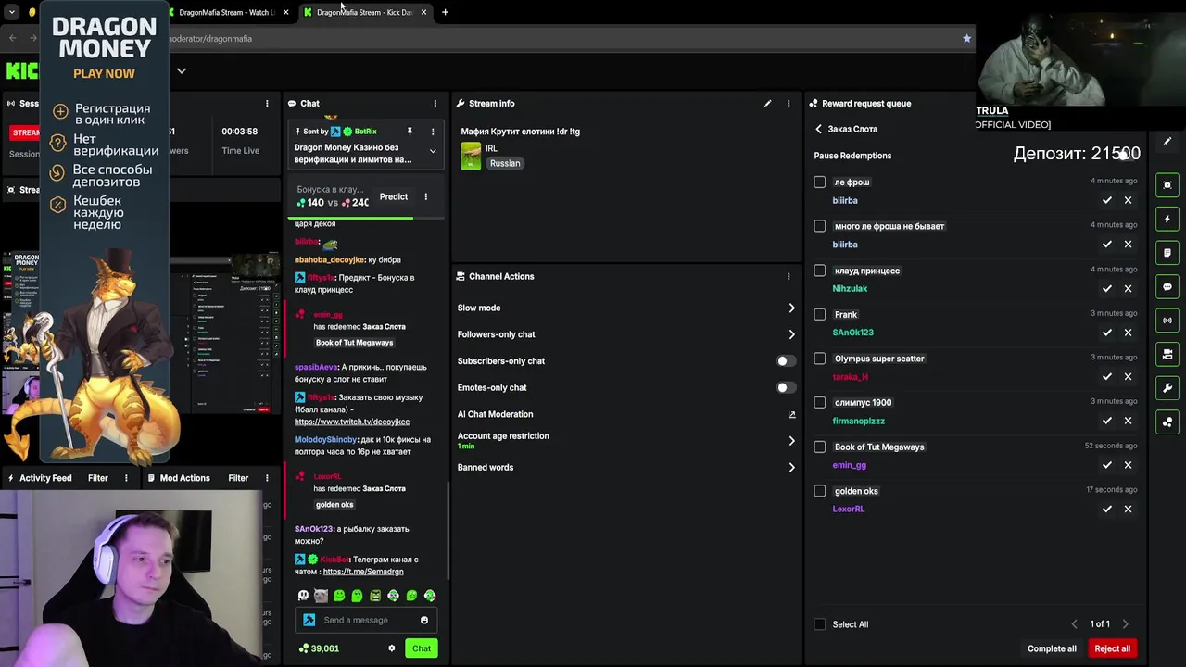Reject the Frank redemption with its X
The height and width of the screenshot is (667, 1186).
[1128, 333]
